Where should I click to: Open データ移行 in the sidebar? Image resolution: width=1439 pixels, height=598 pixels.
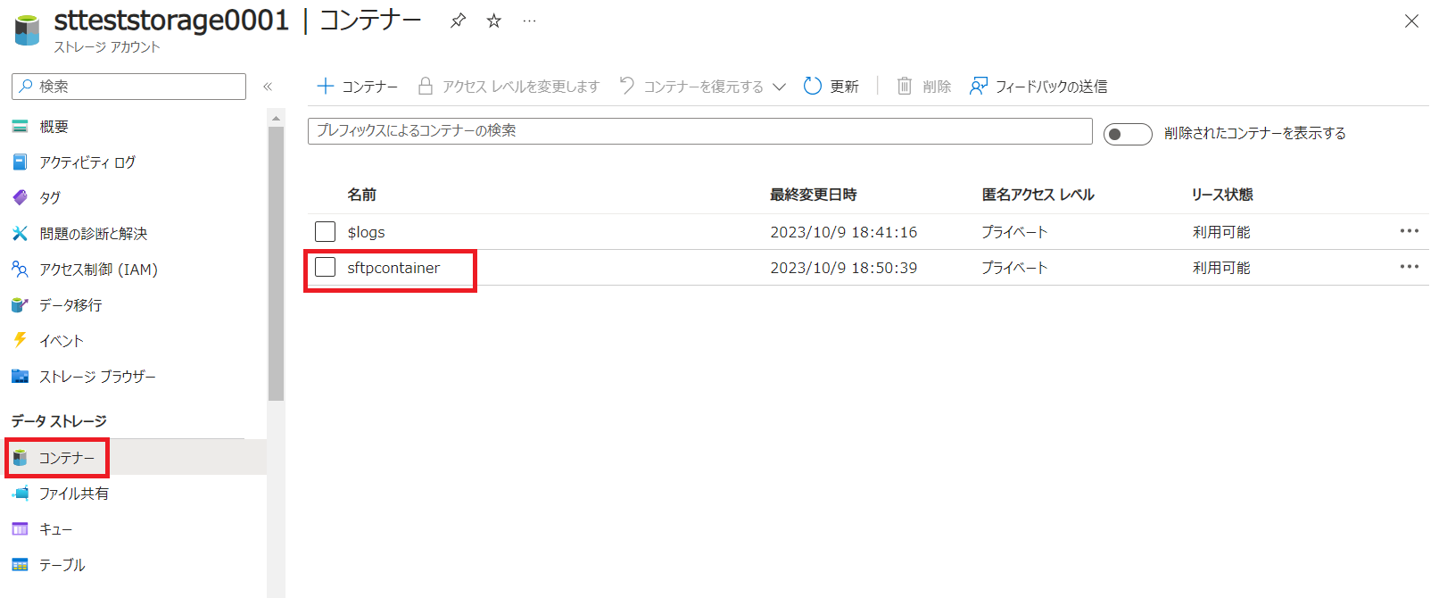(x=70, y=305)
